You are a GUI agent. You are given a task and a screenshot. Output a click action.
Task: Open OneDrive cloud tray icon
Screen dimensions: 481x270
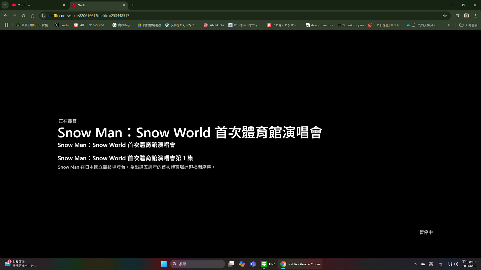(423, 264)
